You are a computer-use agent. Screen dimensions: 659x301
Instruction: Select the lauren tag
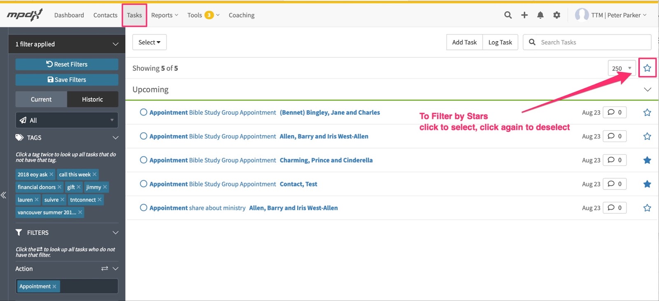25,200
